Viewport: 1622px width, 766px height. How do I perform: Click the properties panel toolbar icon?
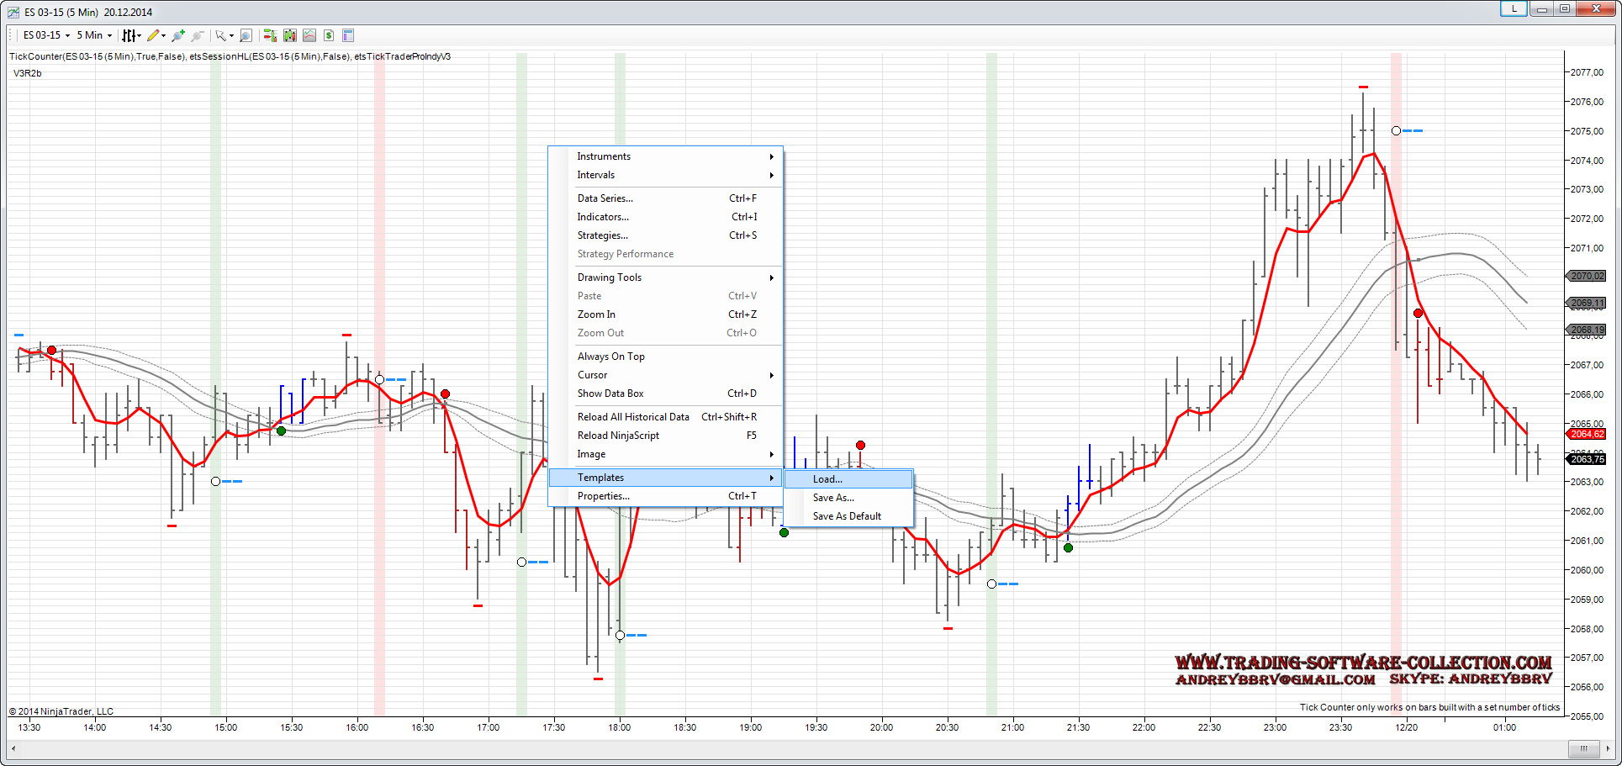coord(348,35)
